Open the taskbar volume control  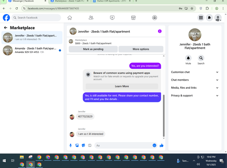pos(198,164)
